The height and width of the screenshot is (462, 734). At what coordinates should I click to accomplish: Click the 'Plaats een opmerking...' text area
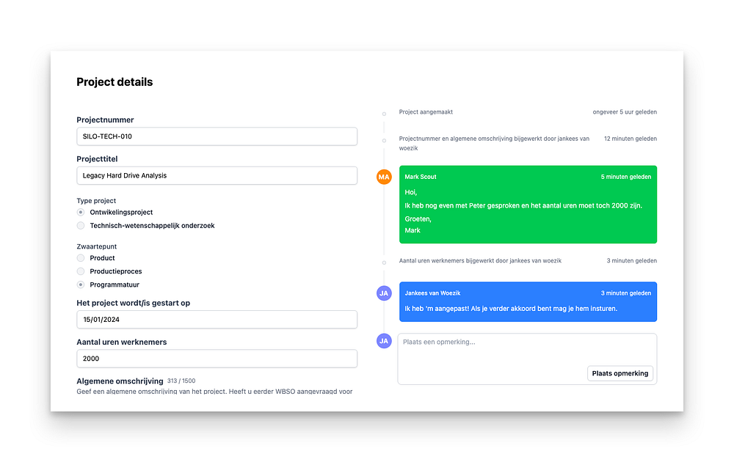pyautogui.click(x=527, y=359)
